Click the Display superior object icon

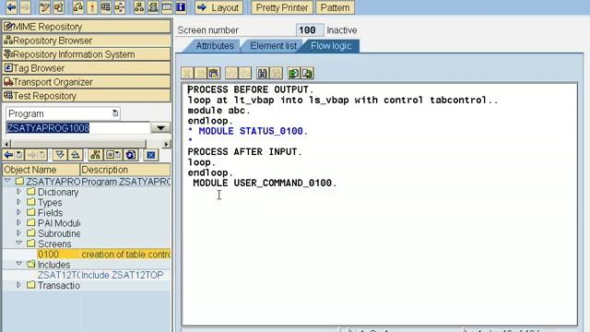95,155
